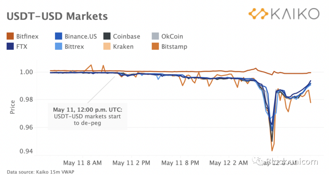Viewport: 329px width, 175px height.
Task: Click the de-peg annotation text box
Action: click(x=88, y=117)
